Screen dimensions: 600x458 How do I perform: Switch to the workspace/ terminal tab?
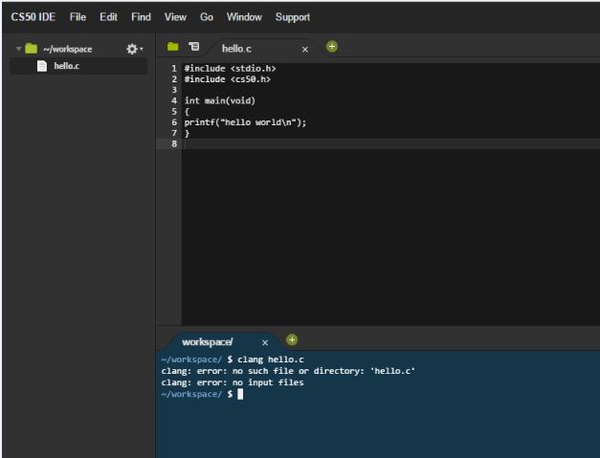tap(207, 341)
